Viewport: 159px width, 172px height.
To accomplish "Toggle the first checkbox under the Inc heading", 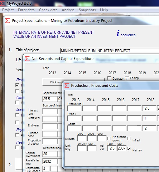I will (17, 115).
